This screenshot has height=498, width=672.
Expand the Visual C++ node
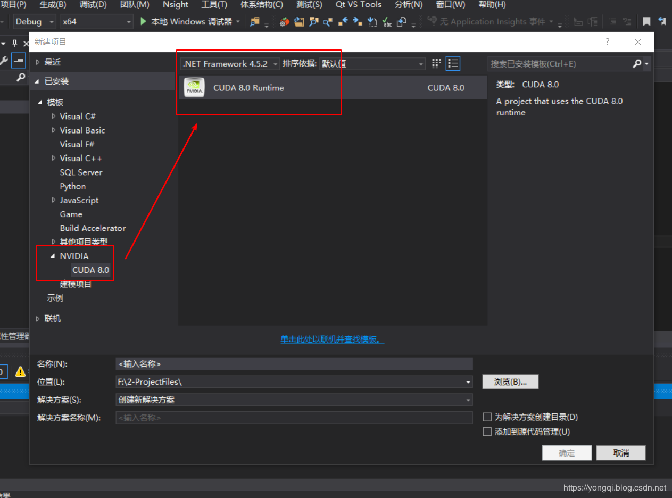pos(54,158)
